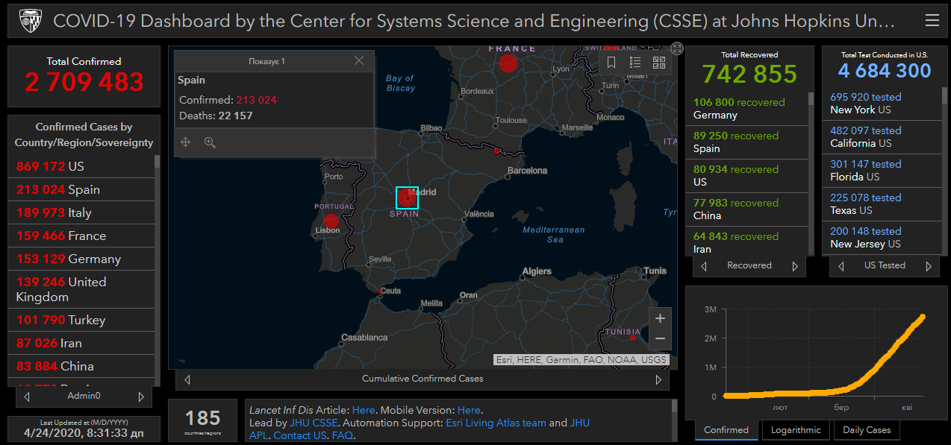Open the JHU CSSE link
This screenshot has height=445, width=951.
coord(314,423)
